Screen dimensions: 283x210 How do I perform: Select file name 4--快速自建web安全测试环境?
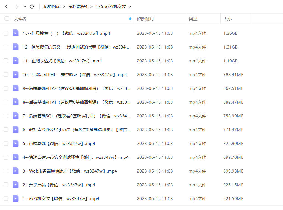click(x=76, y=157)
